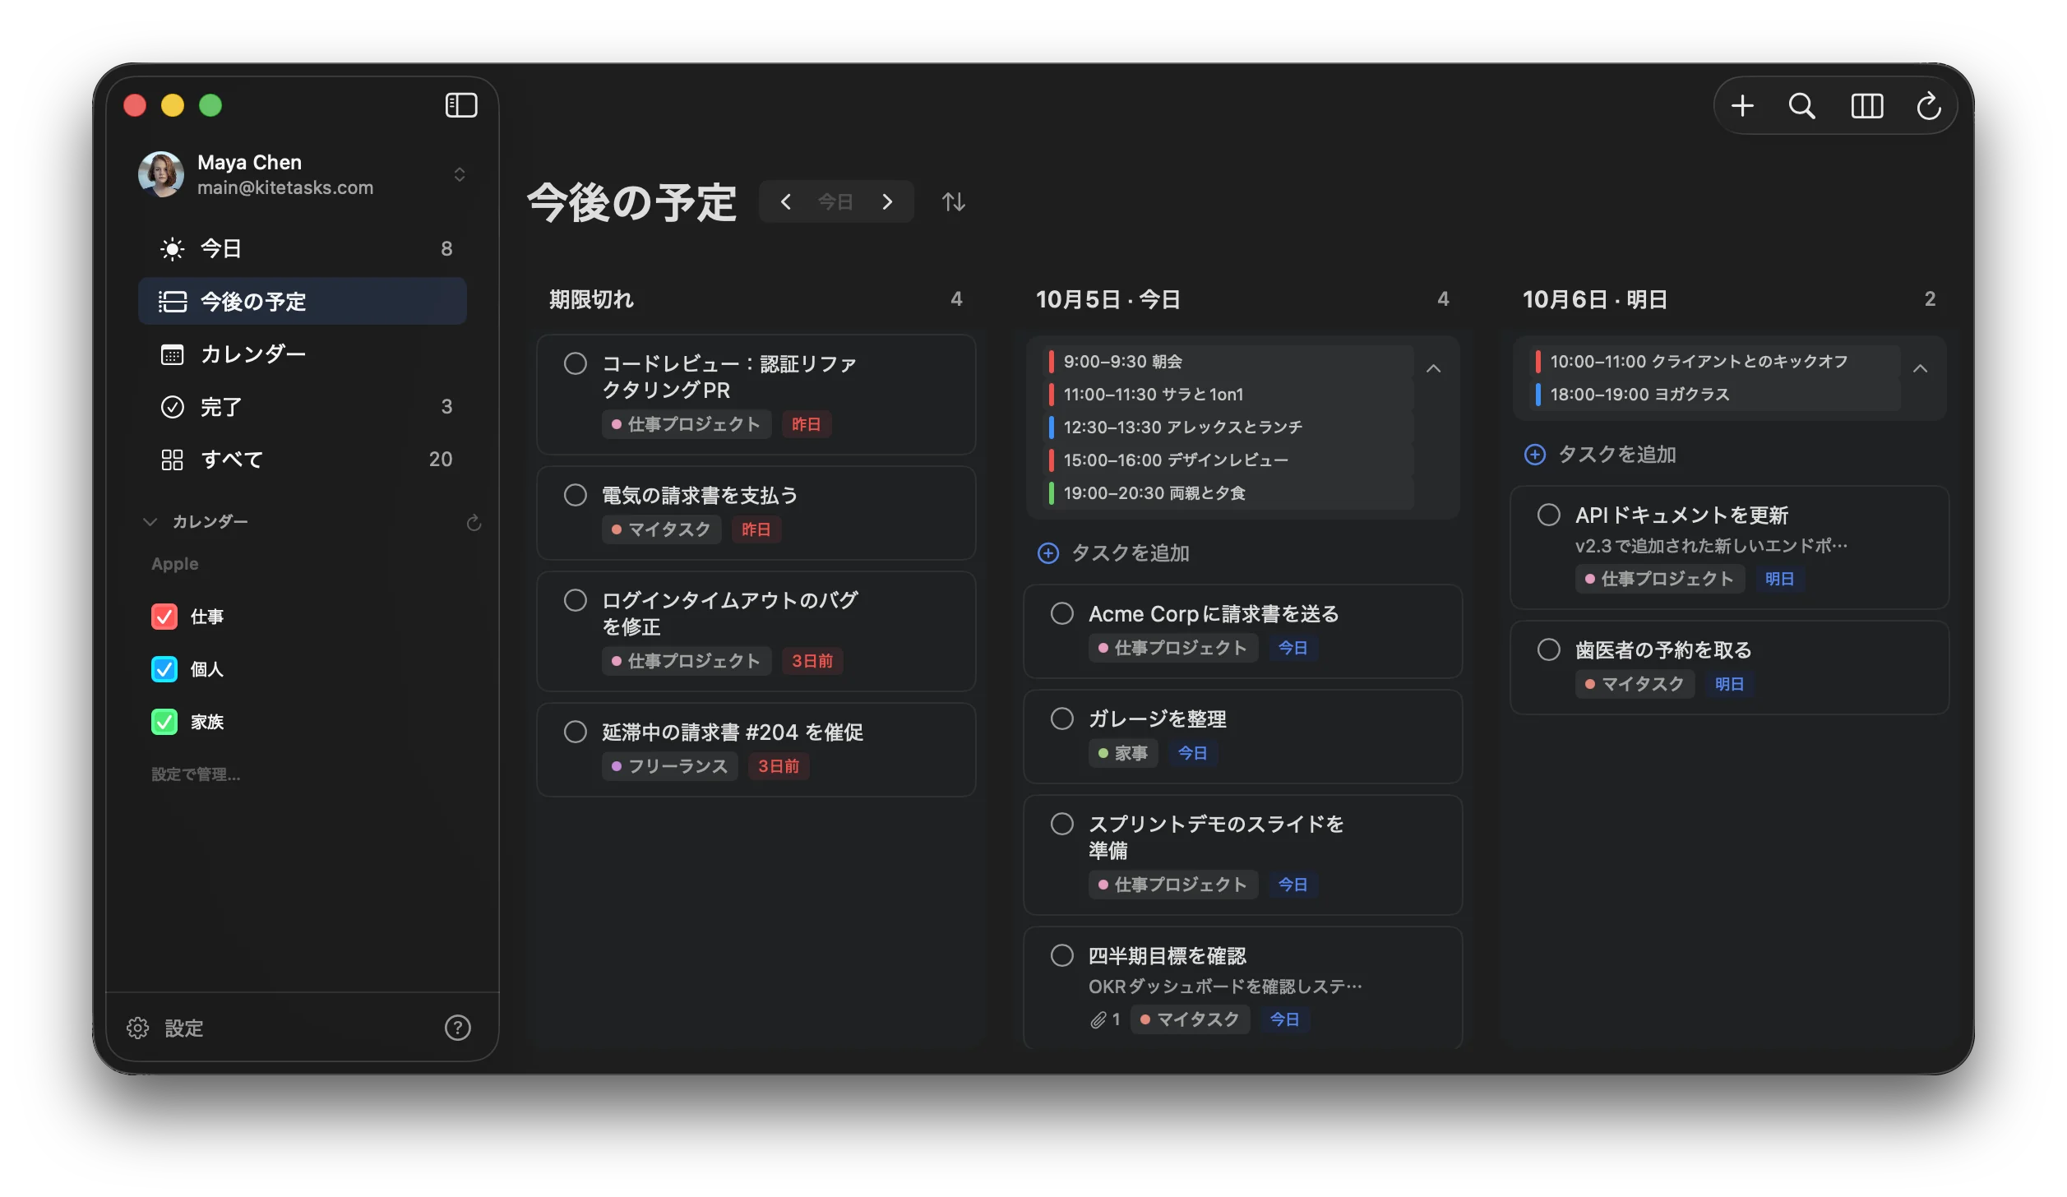
Task: Toggle the 個人 calendar checkbox
Action: [x=164, y=669]
